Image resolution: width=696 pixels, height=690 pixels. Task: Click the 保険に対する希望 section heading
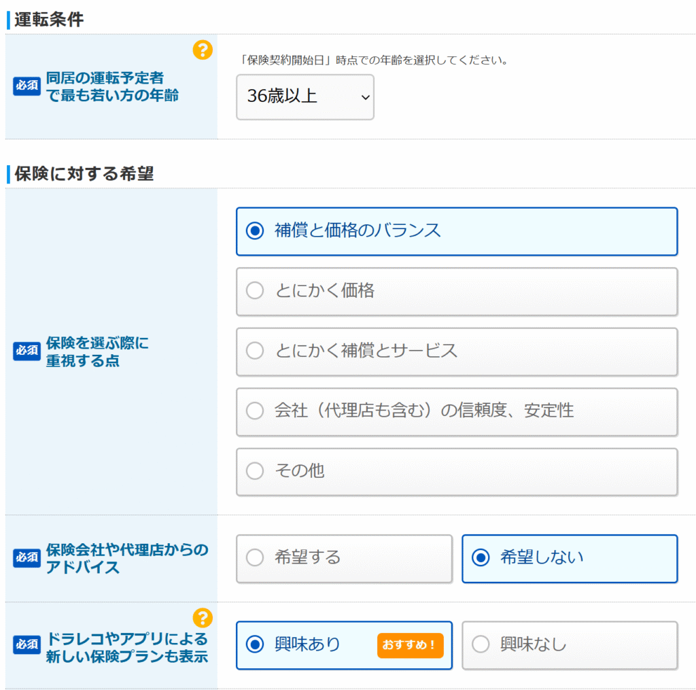[x=84, y=174]
